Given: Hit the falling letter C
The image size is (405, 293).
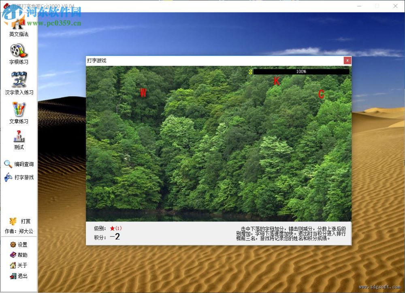Looking at the screenshot, I should 321,95.
